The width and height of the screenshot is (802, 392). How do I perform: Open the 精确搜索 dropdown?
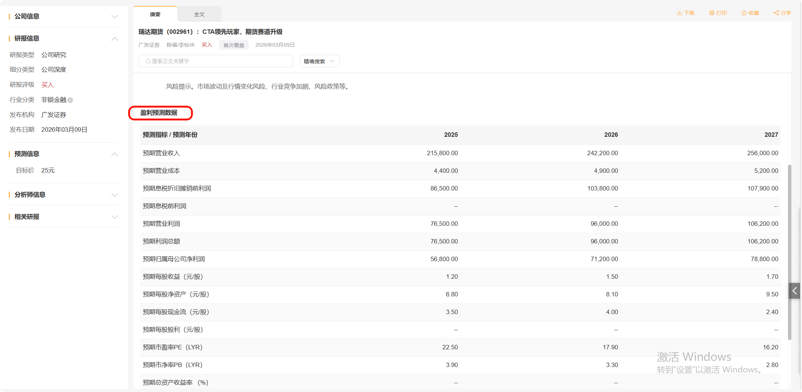coord(320,61)
